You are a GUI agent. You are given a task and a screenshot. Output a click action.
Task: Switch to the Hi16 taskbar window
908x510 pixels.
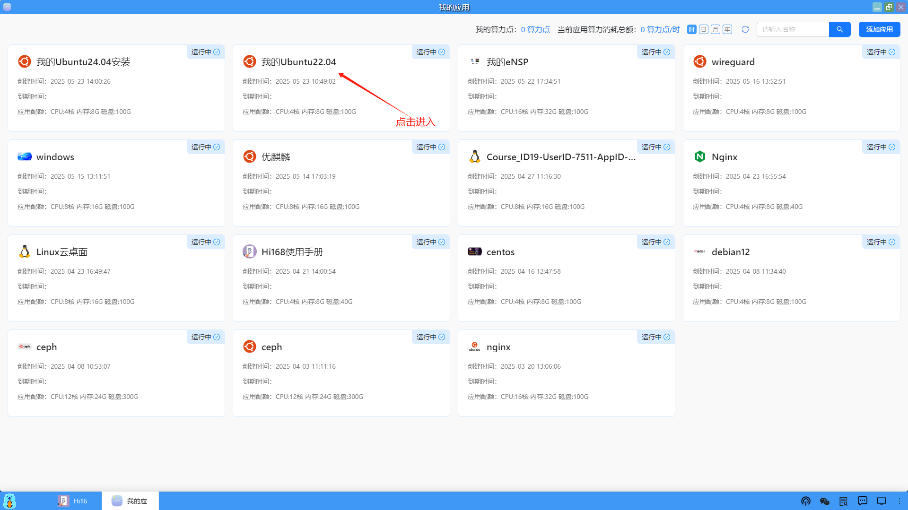coord(73,501)
